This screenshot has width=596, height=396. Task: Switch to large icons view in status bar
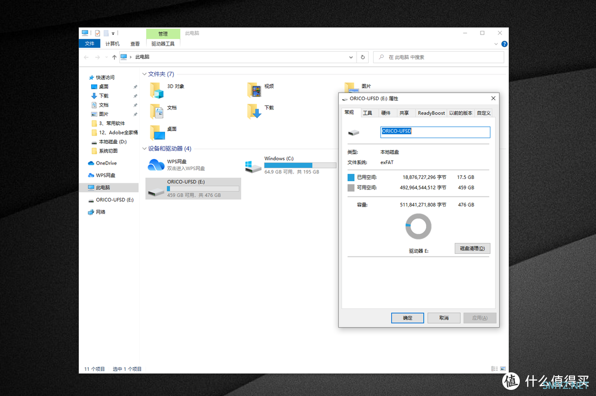click(x=503, y=368)
